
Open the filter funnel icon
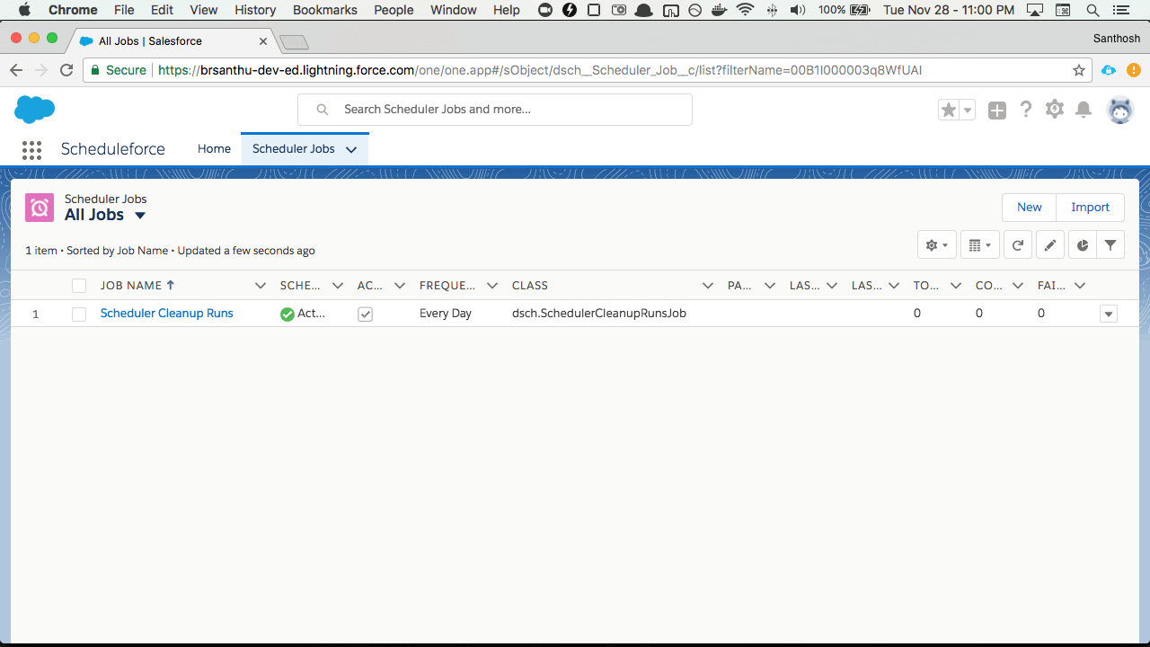[x=1111, y=245]
